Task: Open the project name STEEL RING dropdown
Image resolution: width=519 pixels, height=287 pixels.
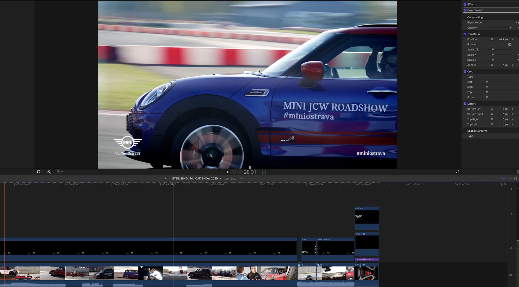Action: (x=197, y=179)
